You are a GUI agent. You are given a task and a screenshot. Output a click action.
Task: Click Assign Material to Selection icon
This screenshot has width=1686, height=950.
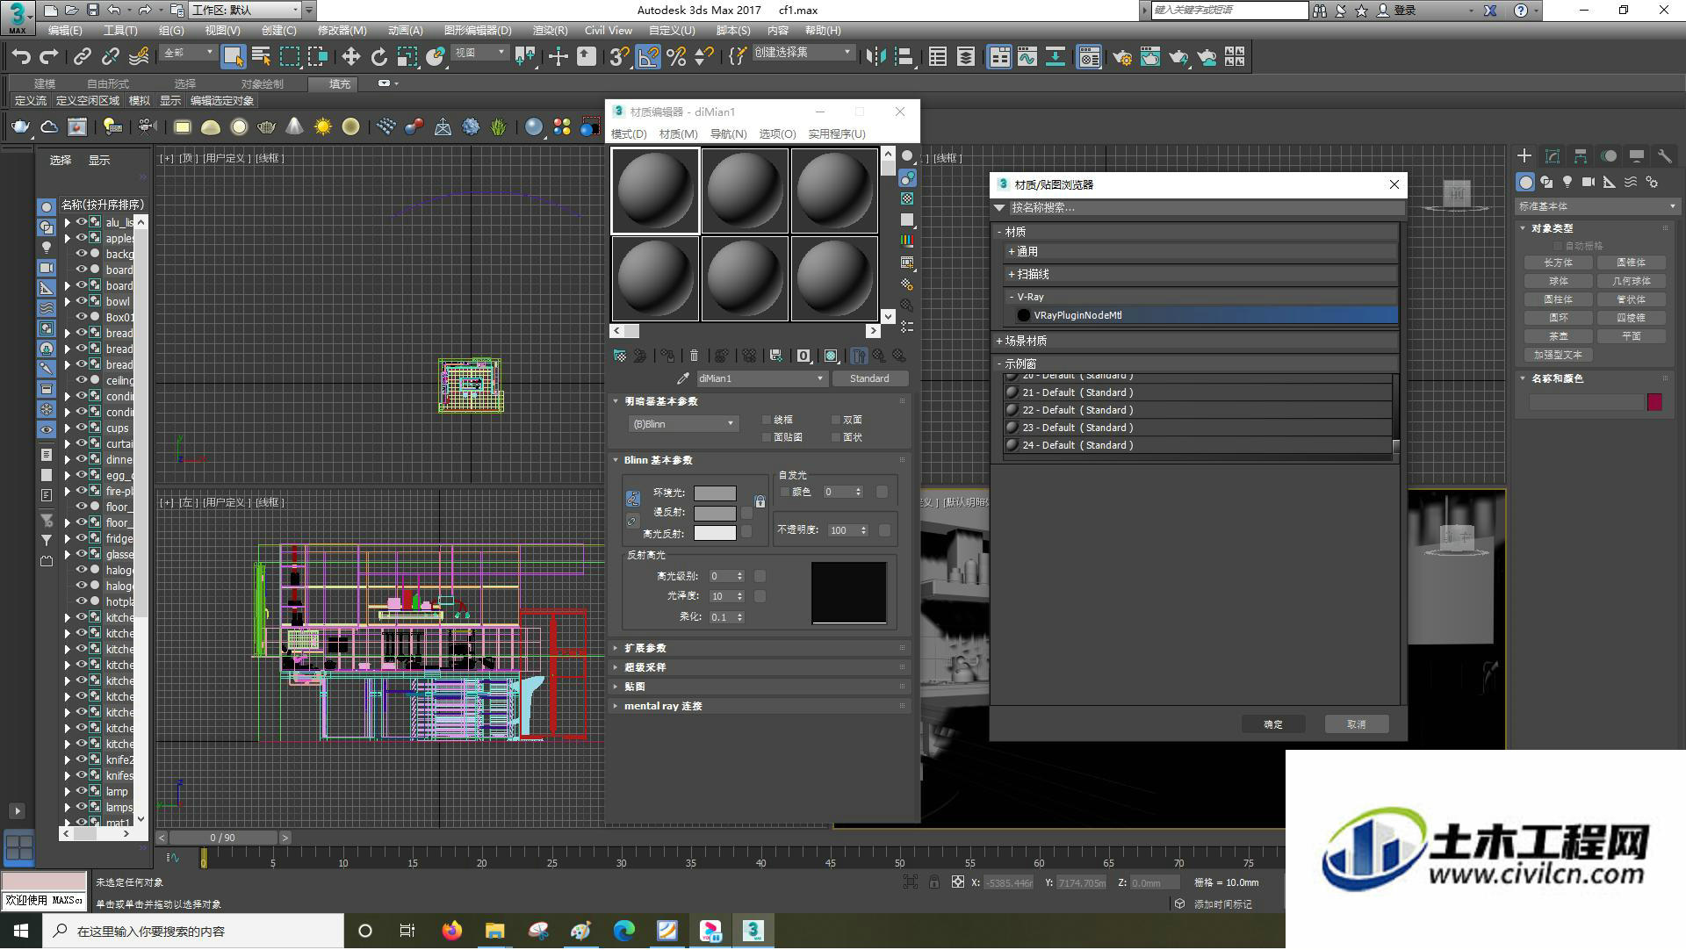pyautogui.click(x=667, y=356)
